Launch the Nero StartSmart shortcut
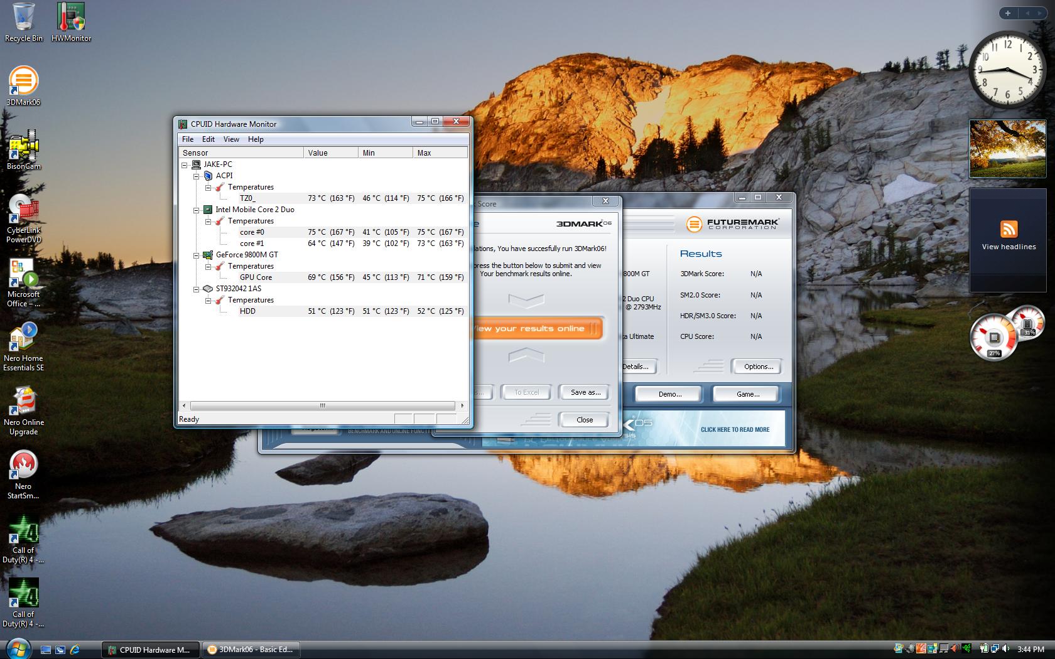The height and width of the screenshot is (659, 1055). point(23,474)
